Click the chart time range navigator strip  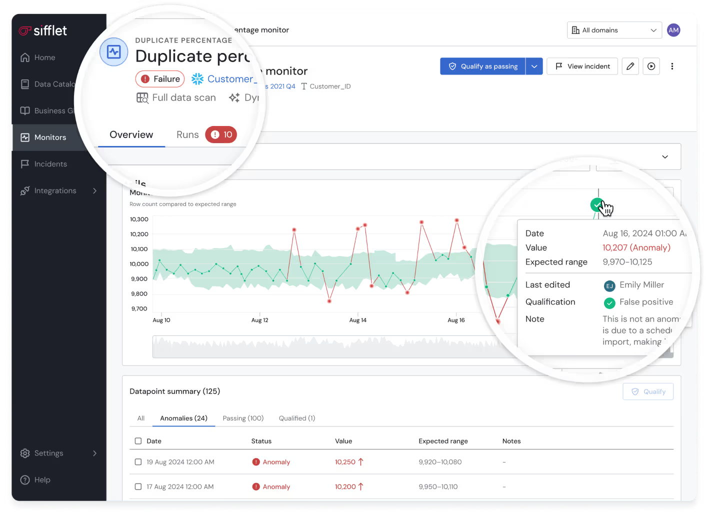tap(325, 347)
